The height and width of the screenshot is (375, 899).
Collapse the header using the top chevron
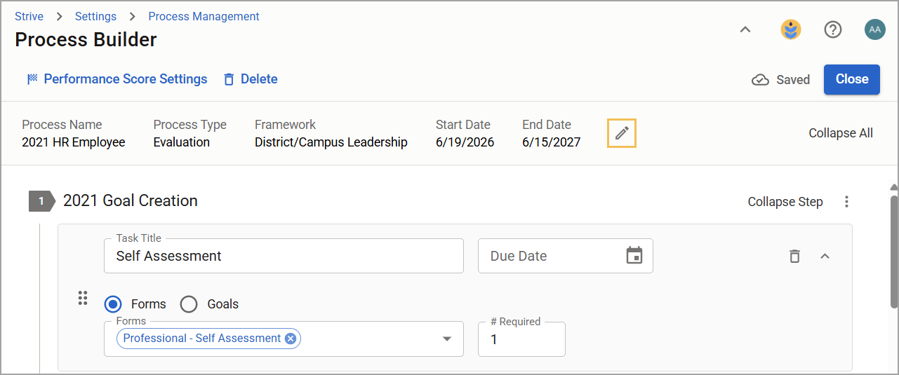[x=745, y=29]
